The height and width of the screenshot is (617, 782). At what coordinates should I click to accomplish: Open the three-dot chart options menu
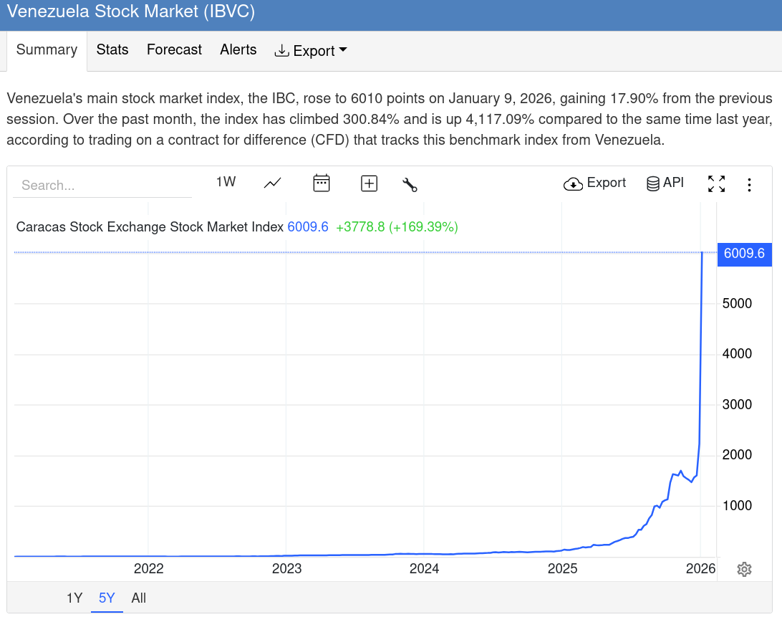749,184
